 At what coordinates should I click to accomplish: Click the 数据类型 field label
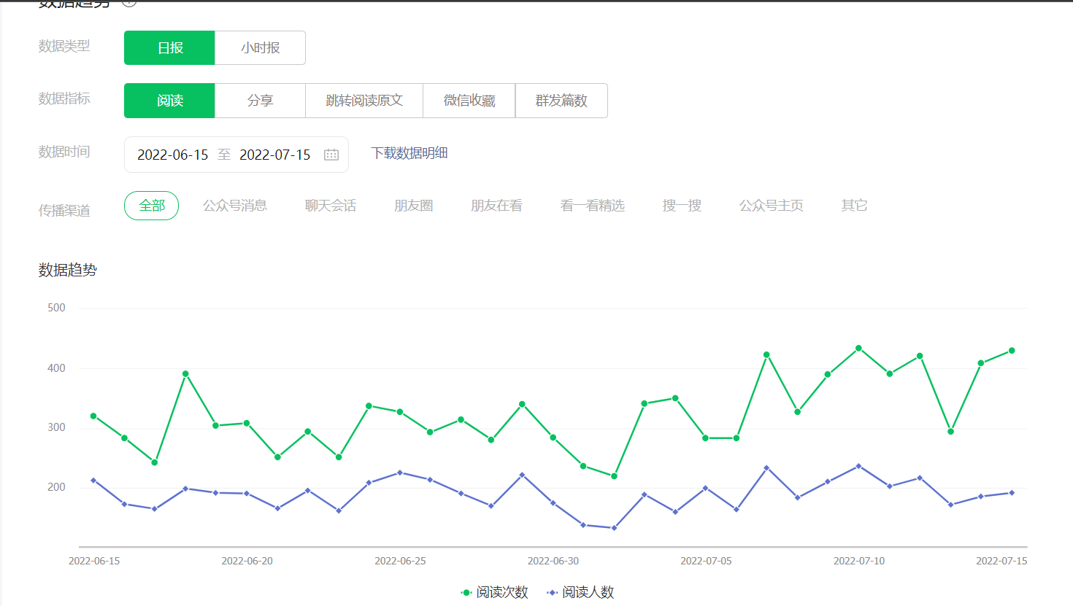(64, 46)
